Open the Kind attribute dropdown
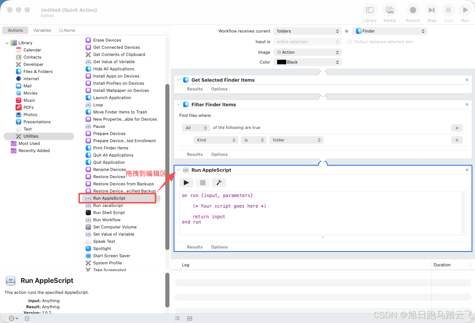 click(216, 140)
